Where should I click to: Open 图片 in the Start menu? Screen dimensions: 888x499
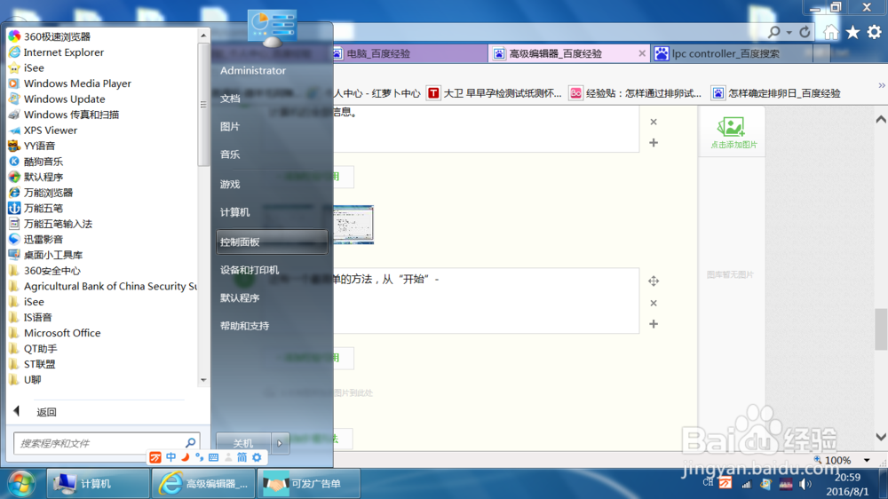point(230,126)
